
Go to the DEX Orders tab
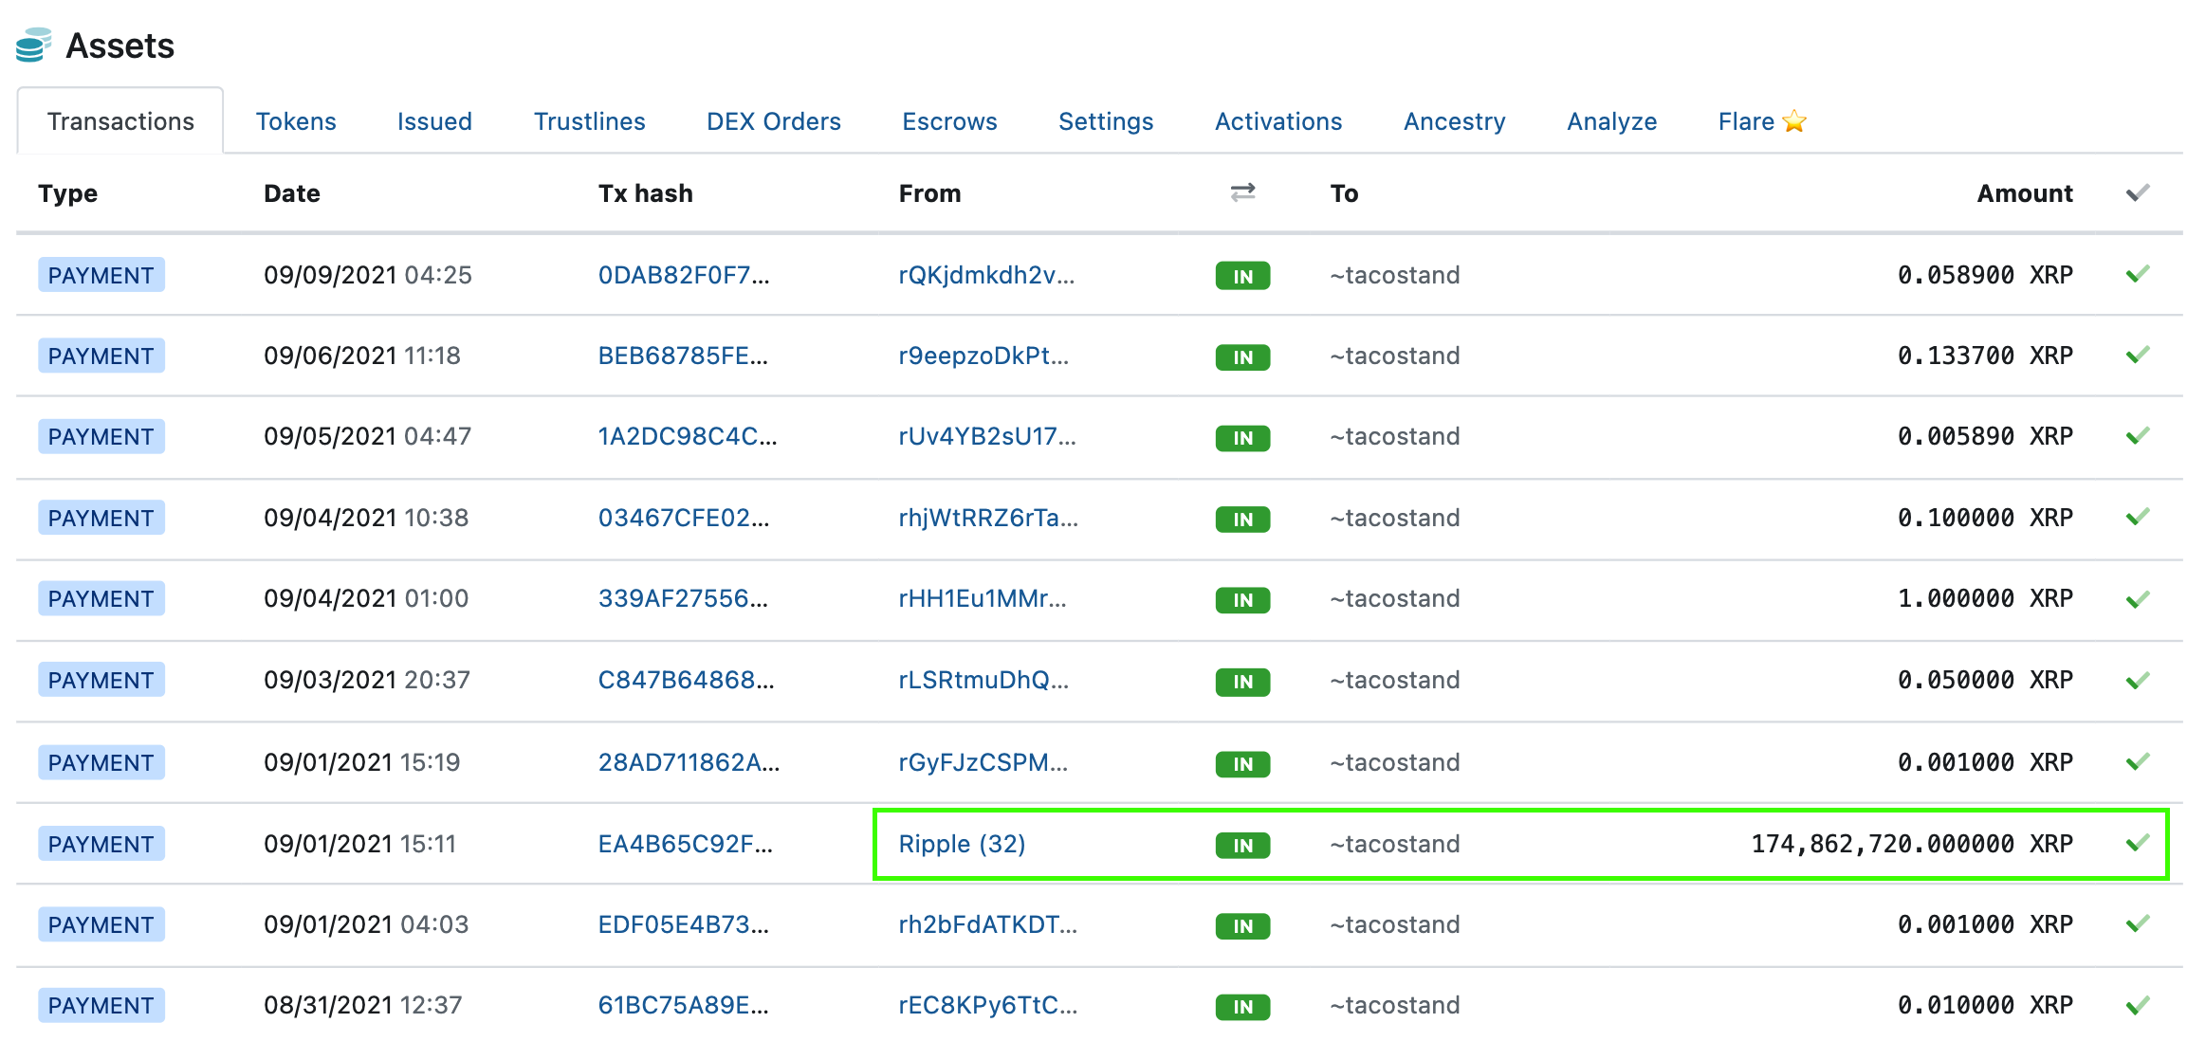pos(774,121)
